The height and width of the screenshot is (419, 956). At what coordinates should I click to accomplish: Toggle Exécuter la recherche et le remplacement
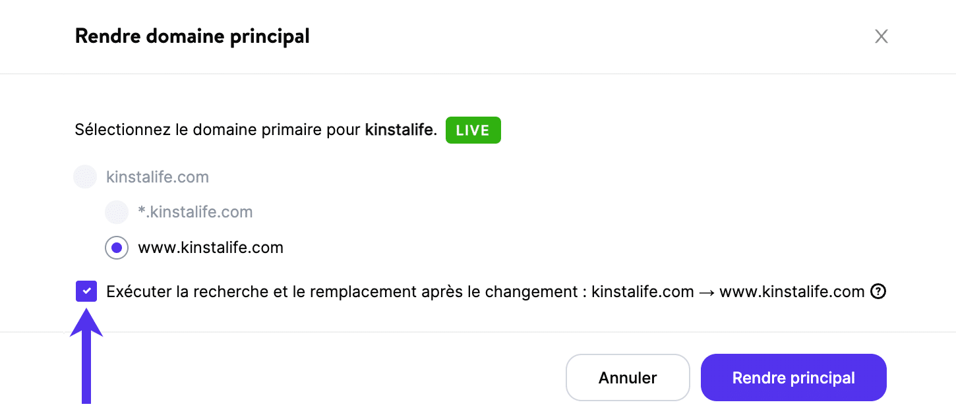point(86,291)
